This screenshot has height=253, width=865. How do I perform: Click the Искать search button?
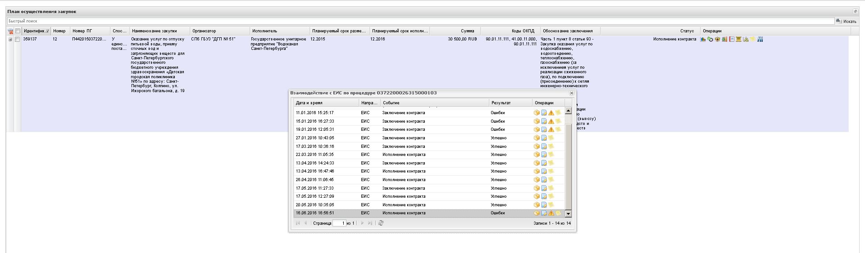click(x=846, y=21)
